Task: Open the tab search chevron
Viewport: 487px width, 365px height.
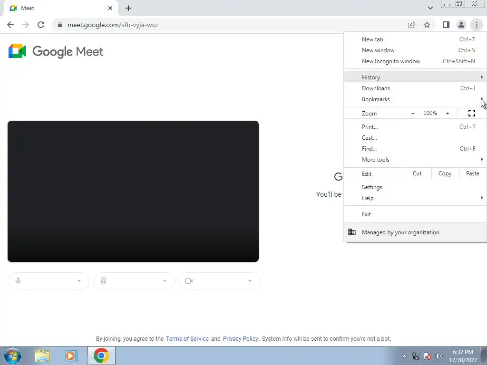Action: pos(430,8)
